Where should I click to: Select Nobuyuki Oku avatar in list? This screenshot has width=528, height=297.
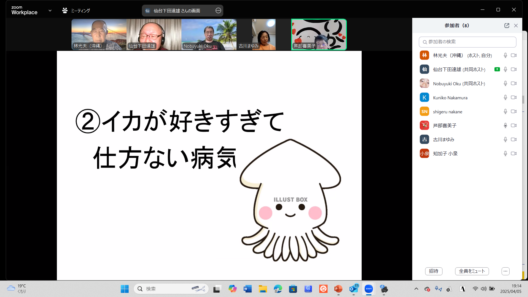424,83
